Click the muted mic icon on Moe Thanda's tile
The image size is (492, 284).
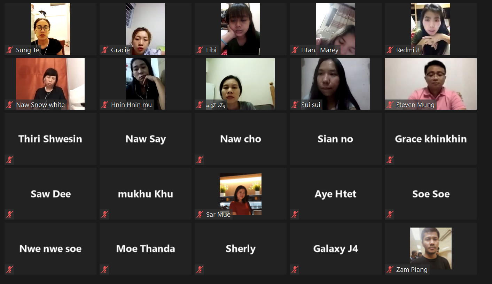pyautogui.click(x=105, y=269)
